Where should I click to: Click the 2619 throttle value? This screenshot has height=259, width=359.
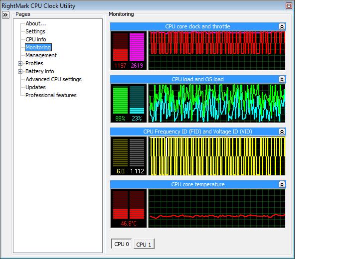coord(137,66)
